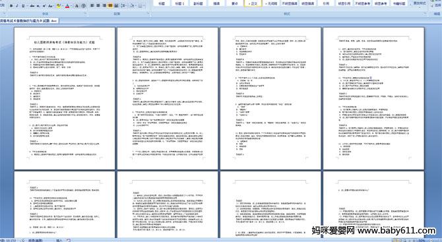This screenshot has height=242, width=442.
Task: Select the 无间隔 style in gallery
Action: coord(271,3)
